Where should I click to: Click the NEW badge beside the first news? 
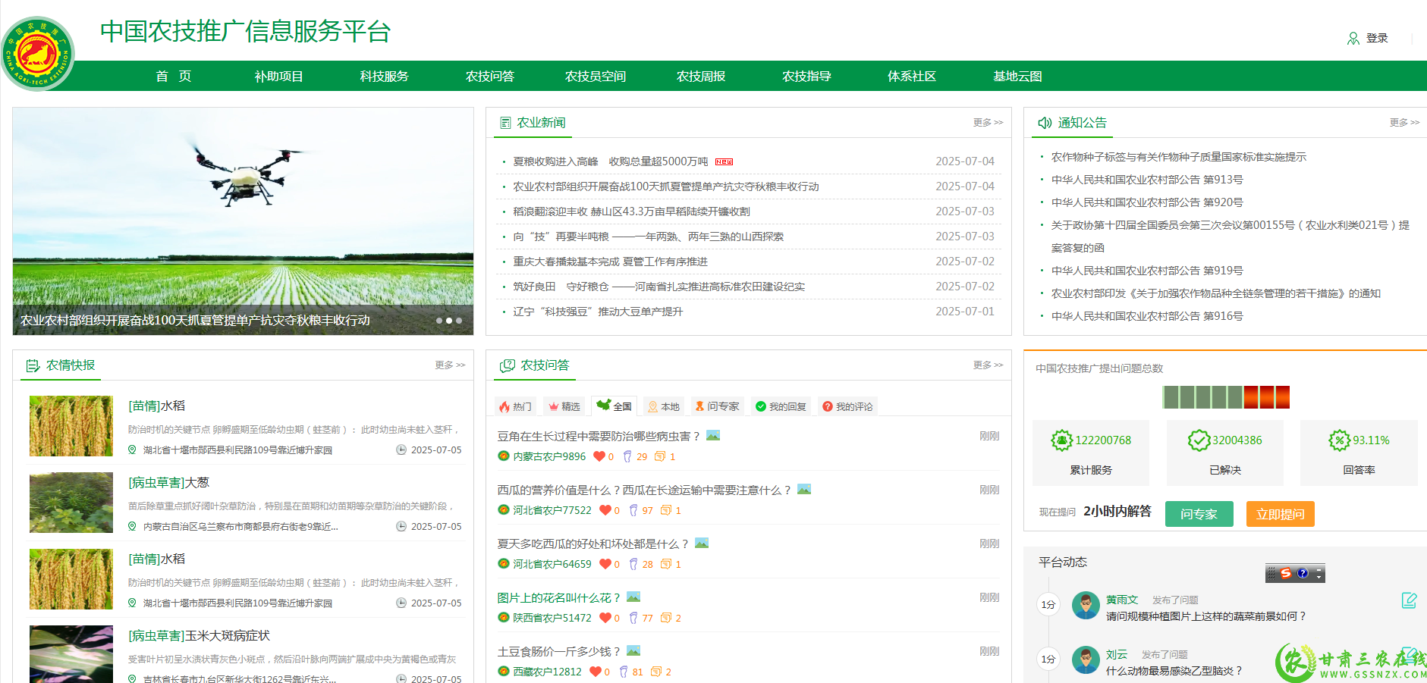tap(724, 161)
